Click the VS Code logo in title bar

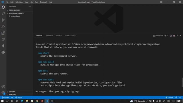pos(3,2)
